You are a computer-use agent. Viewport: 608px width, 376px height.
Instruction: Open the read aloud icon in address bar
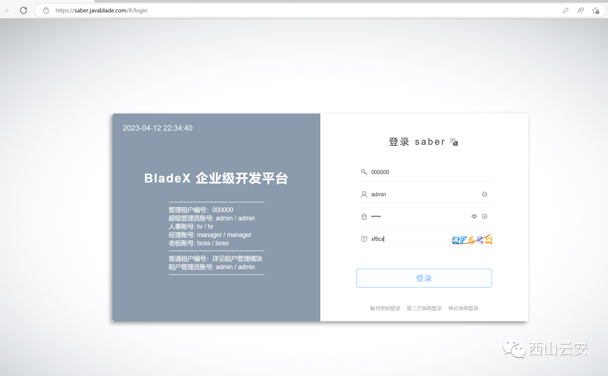[x=580, y=11]
